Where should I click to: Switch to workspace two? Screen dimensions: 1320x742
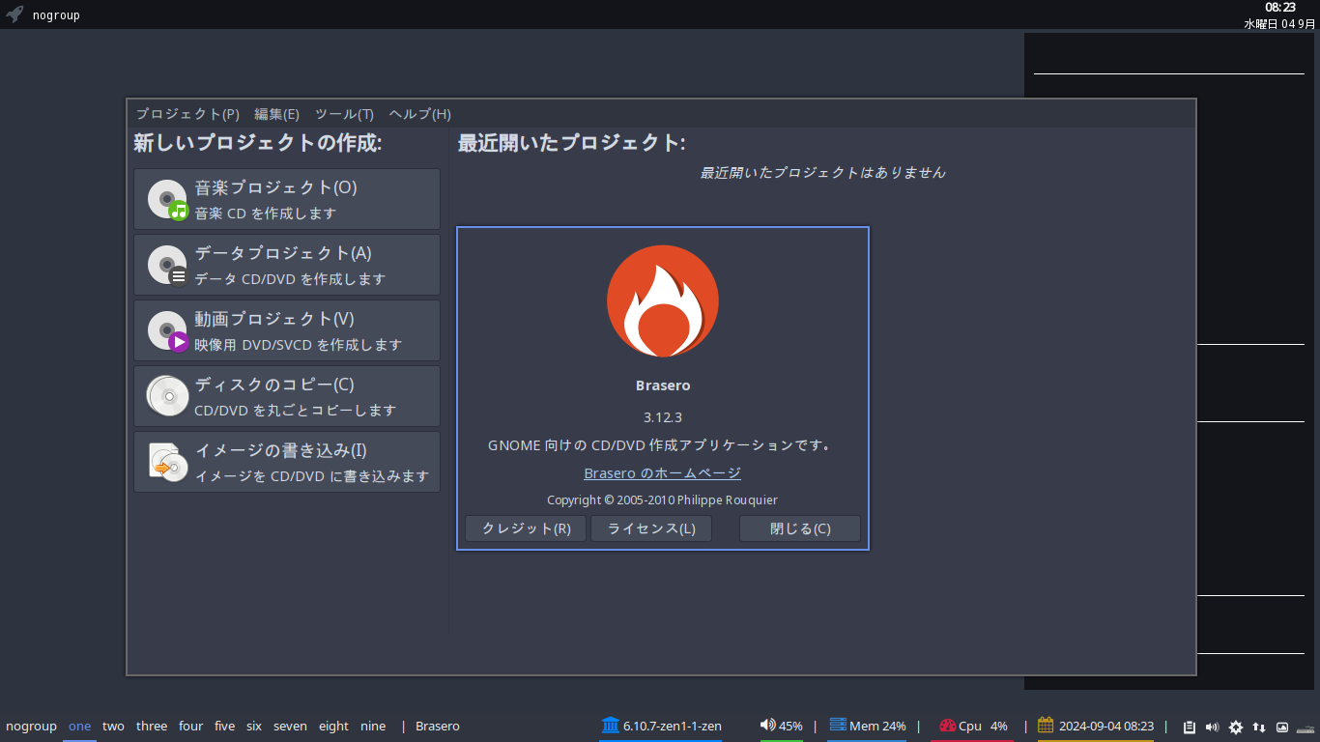coord(112,726)
